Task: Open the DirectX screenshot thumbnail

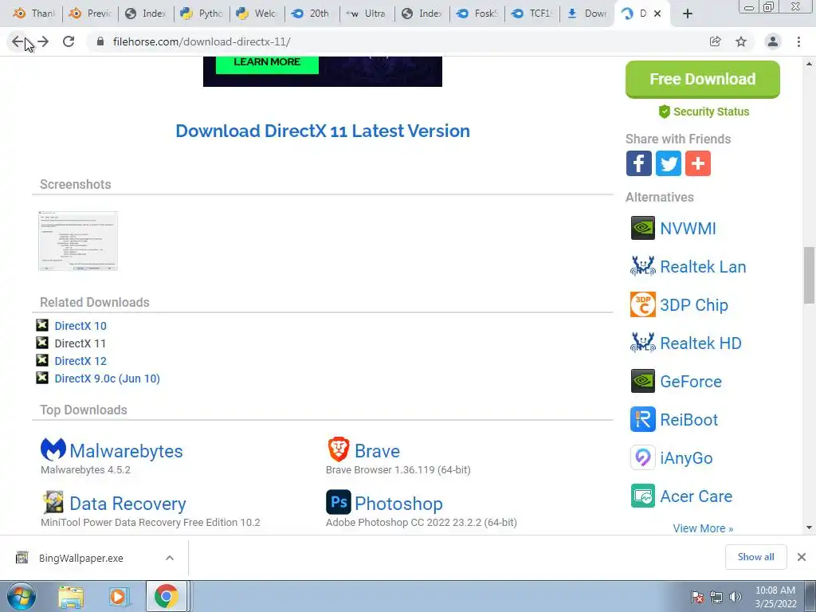Action: click(x=78, y=241)
